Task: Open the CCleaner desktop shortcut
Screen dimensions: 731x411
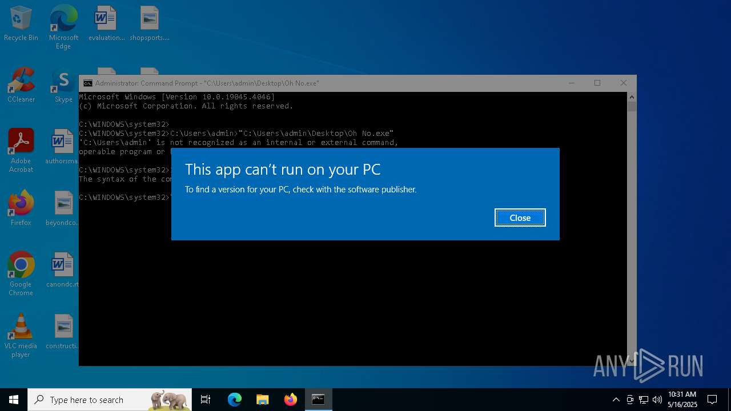Action: (21, 85)
